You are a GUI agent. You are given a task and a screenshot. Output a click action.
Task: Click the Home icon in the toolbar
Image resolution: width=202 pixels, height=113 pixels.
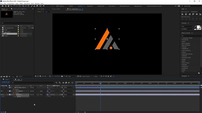[x=3, y=6]
